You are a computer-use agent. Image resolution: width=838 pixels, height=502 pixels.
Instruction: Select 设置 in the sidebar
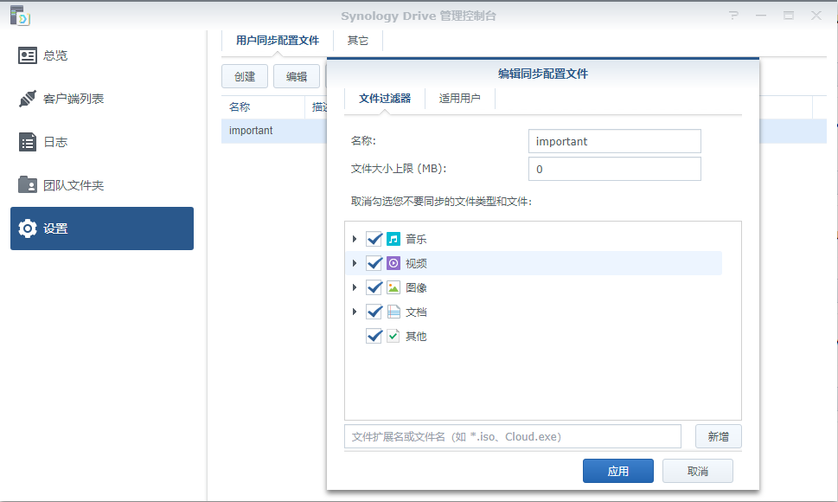(x=102, y=228)
